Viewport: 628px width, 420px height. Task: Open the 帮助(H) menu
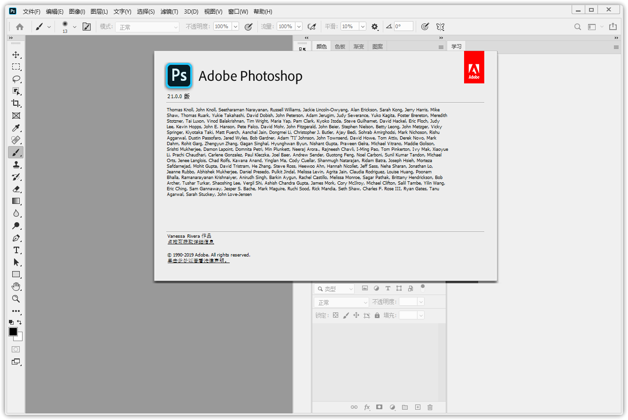coord(263,12)
